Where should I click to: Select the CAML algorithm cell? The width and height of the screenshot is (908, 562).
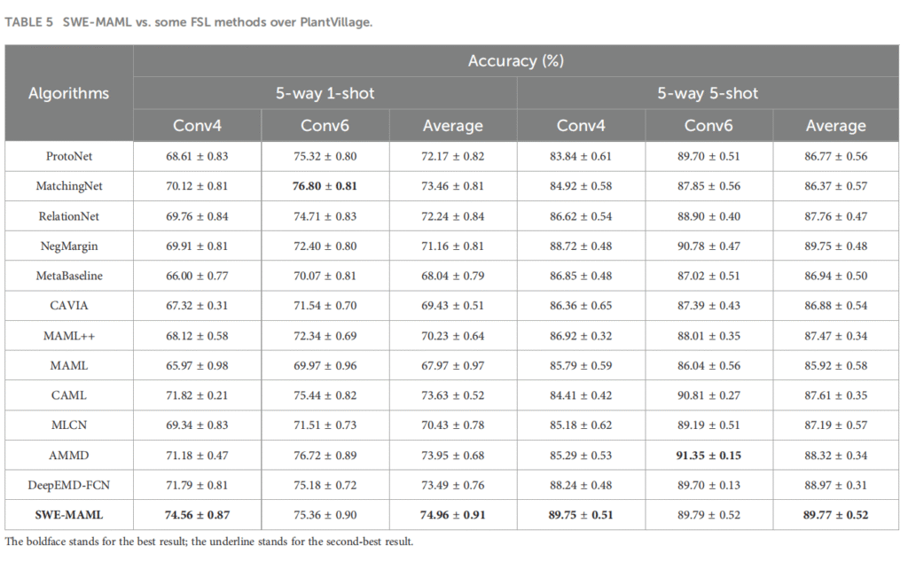[x=69, y=395]
